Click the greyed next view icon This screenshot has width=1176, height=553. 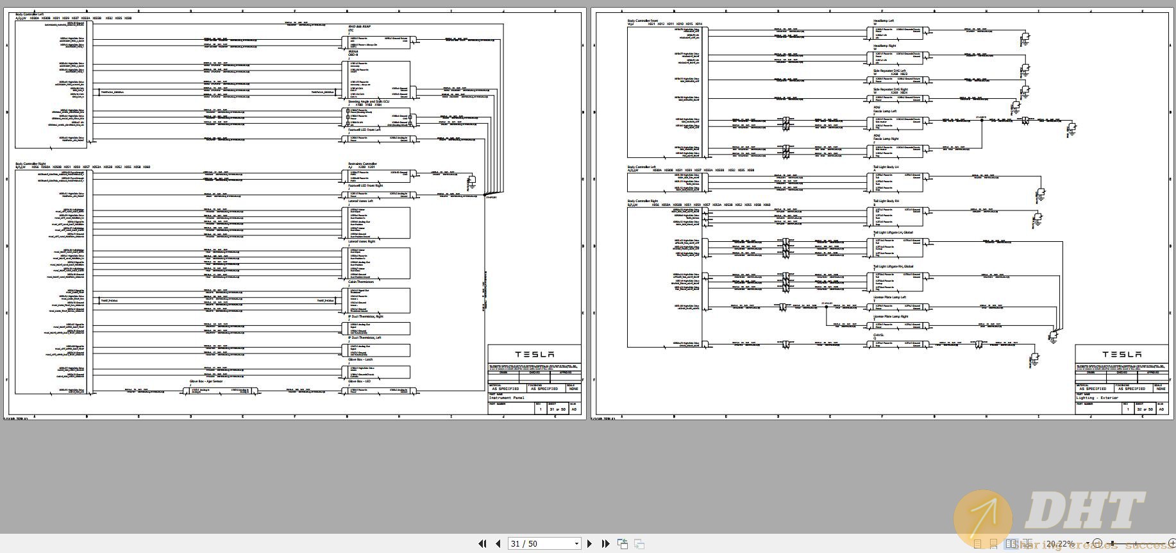pos(639,543)
